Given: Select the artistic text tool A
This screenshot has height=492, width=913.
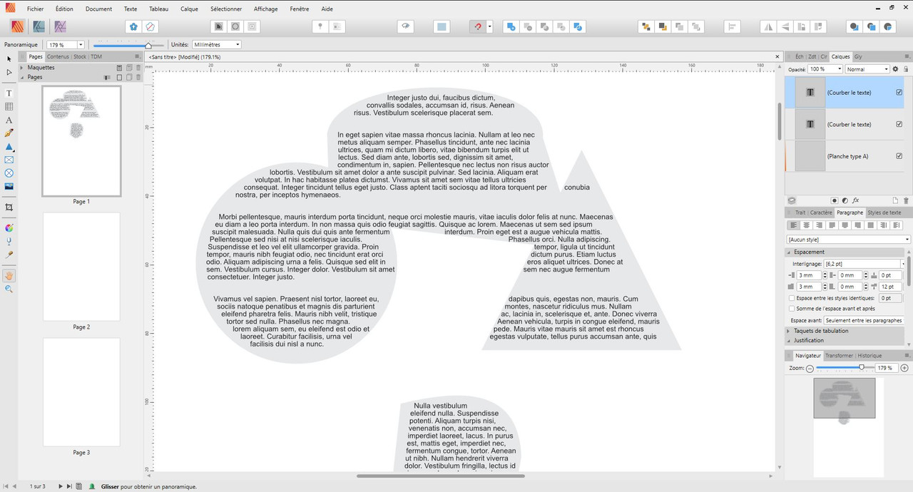Looking at the screenshot, I should tap(9, 120).
